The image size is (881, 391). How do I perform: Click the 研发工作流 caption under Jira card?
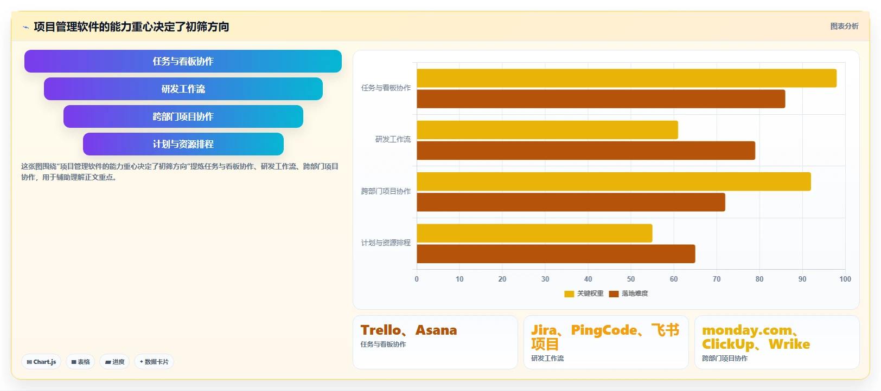(547, 359)
